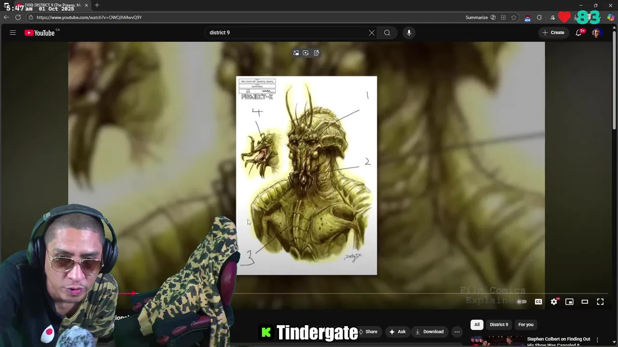Open the media music note icon
618x347 pixels.
click(x=552, y=17)
